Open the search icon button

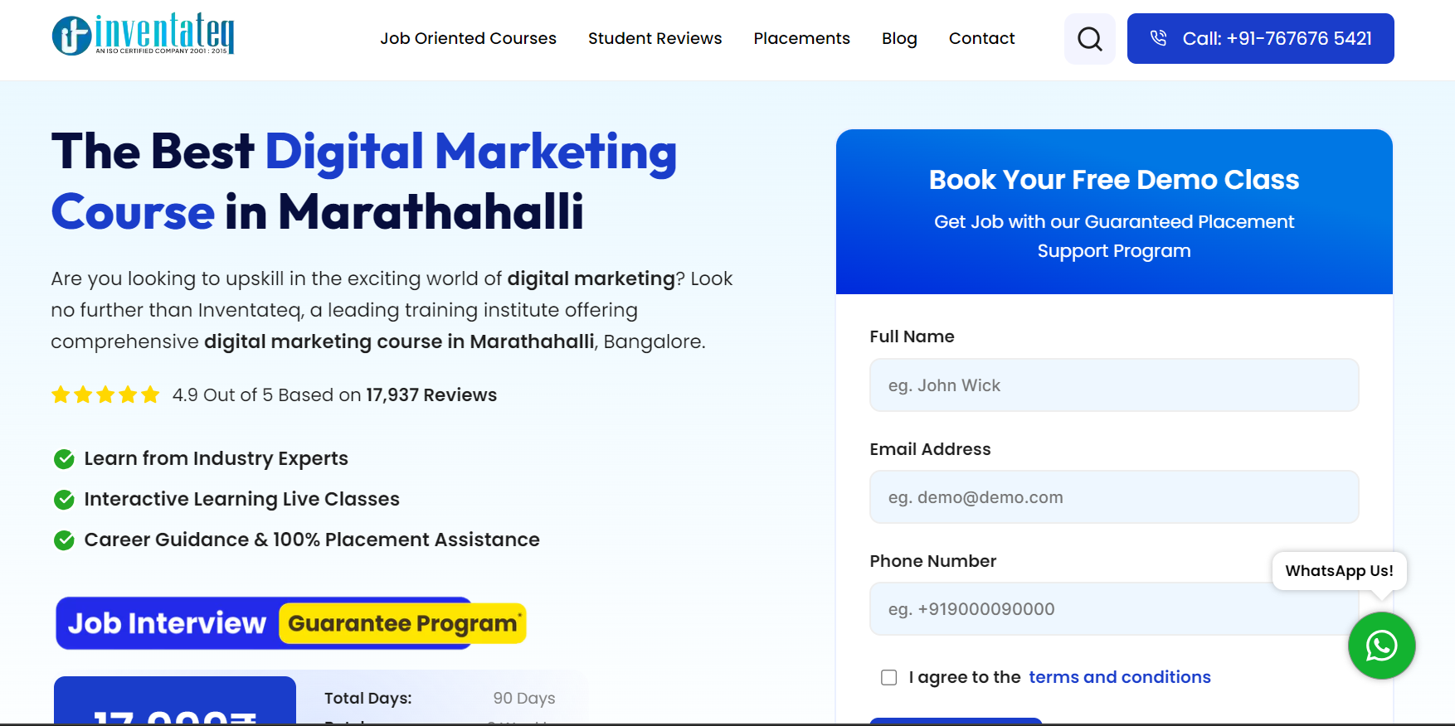click(x=1090, y=38)
